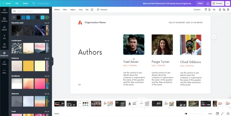The image size is (231, 116).
Task: Expand Landscapes row with arrow
Action: point(49,48)
